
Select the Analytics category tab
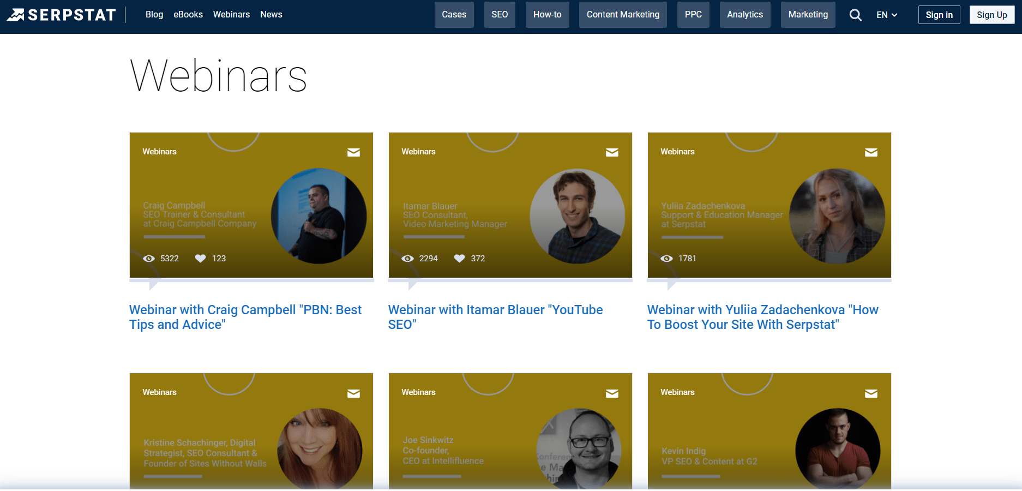pos(745,15)
